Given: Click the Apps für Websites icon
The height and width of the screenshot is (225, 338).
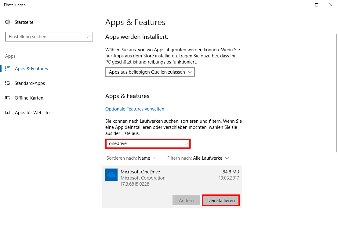Looking at the screenshot, I should coord(8,112).
